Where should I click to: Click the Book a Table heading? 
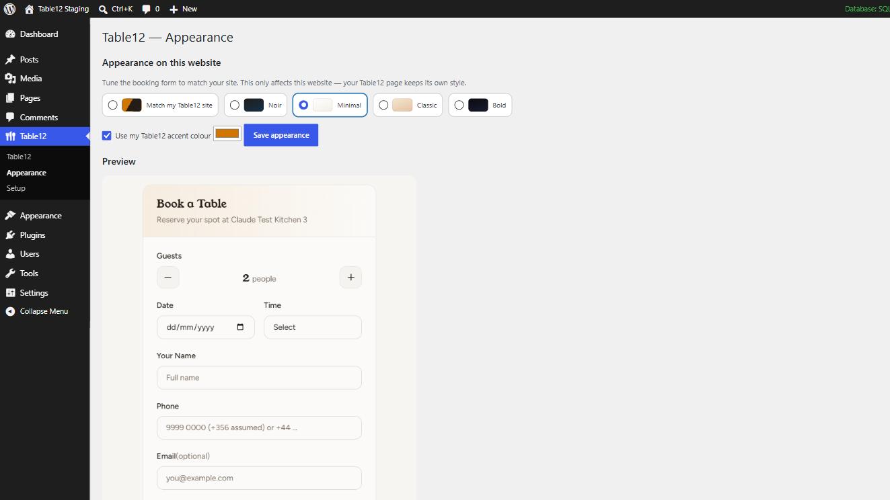(x=192, y=204)
